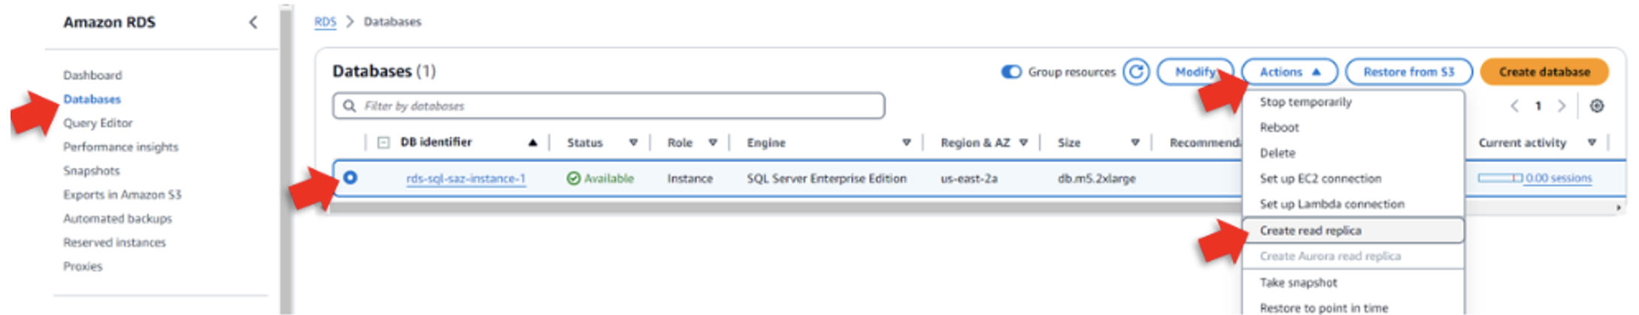The width and height of the screenshot is (1639, 315).
Task: Click the Modify button
Action: point(1195,72)
